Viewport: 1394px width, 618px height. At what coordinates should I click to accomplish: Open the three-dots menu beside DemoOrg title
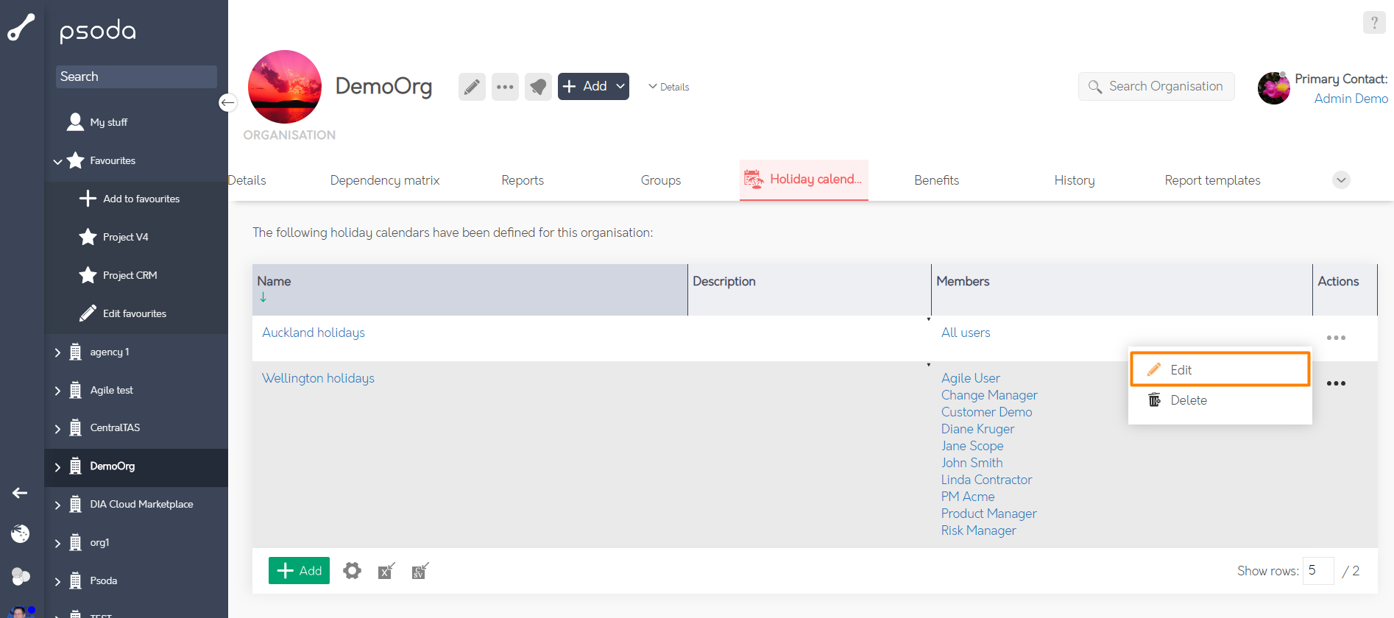505,87
